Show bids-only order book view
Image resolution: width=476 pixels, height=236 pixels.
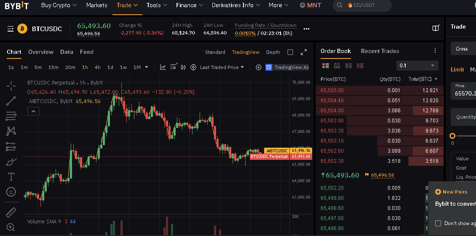(349, 66)
